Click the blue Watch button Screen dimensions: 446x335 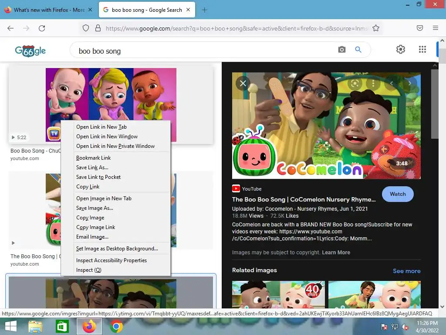(x=398, y=194)
